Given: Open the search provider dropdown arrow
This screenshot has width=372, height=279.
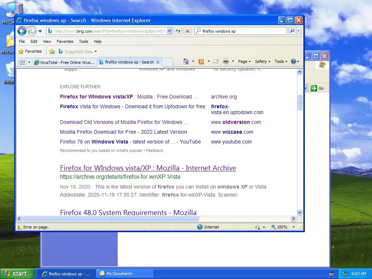Looking at the screenshot, I should click(299, 31).
